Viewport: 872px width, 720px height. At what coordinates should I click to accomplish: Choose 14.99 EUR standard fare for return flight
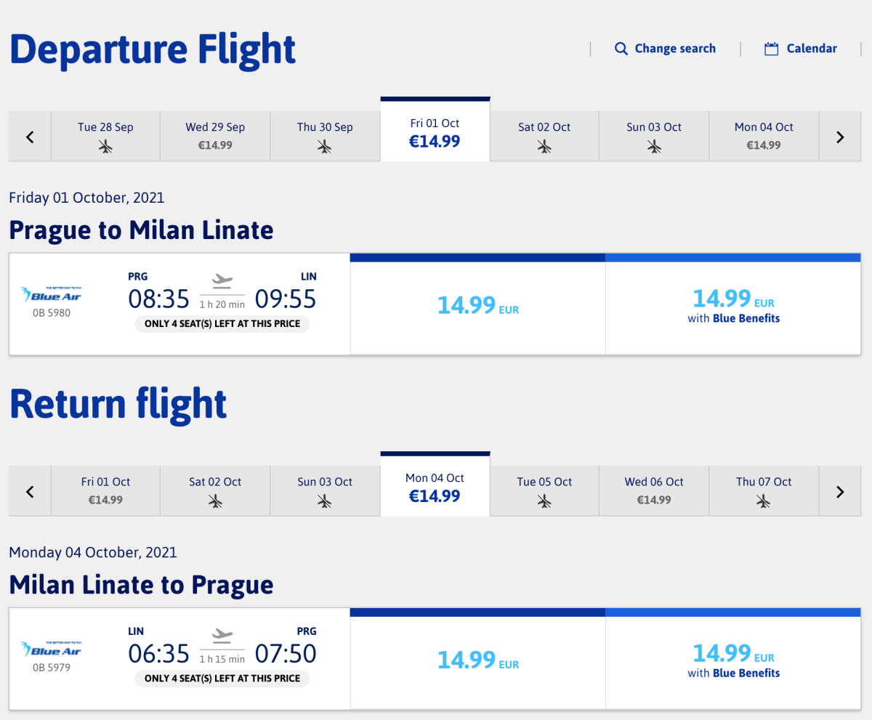point(477,660)
